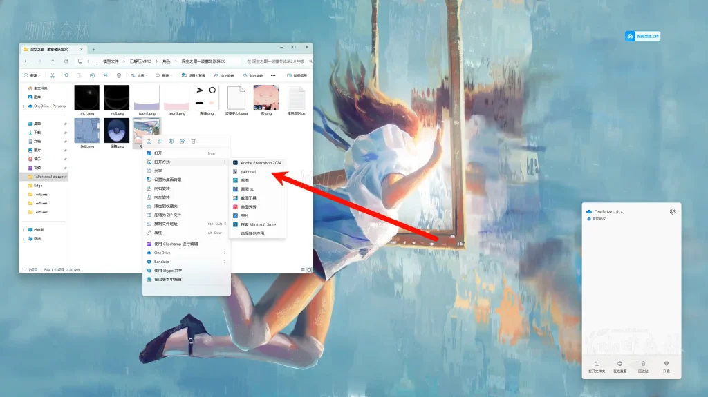Viewport: 708px width, 397px height.
Task: Open the 新建 dropdown in Explorer toolbar
Action: (x=32, y=75)
